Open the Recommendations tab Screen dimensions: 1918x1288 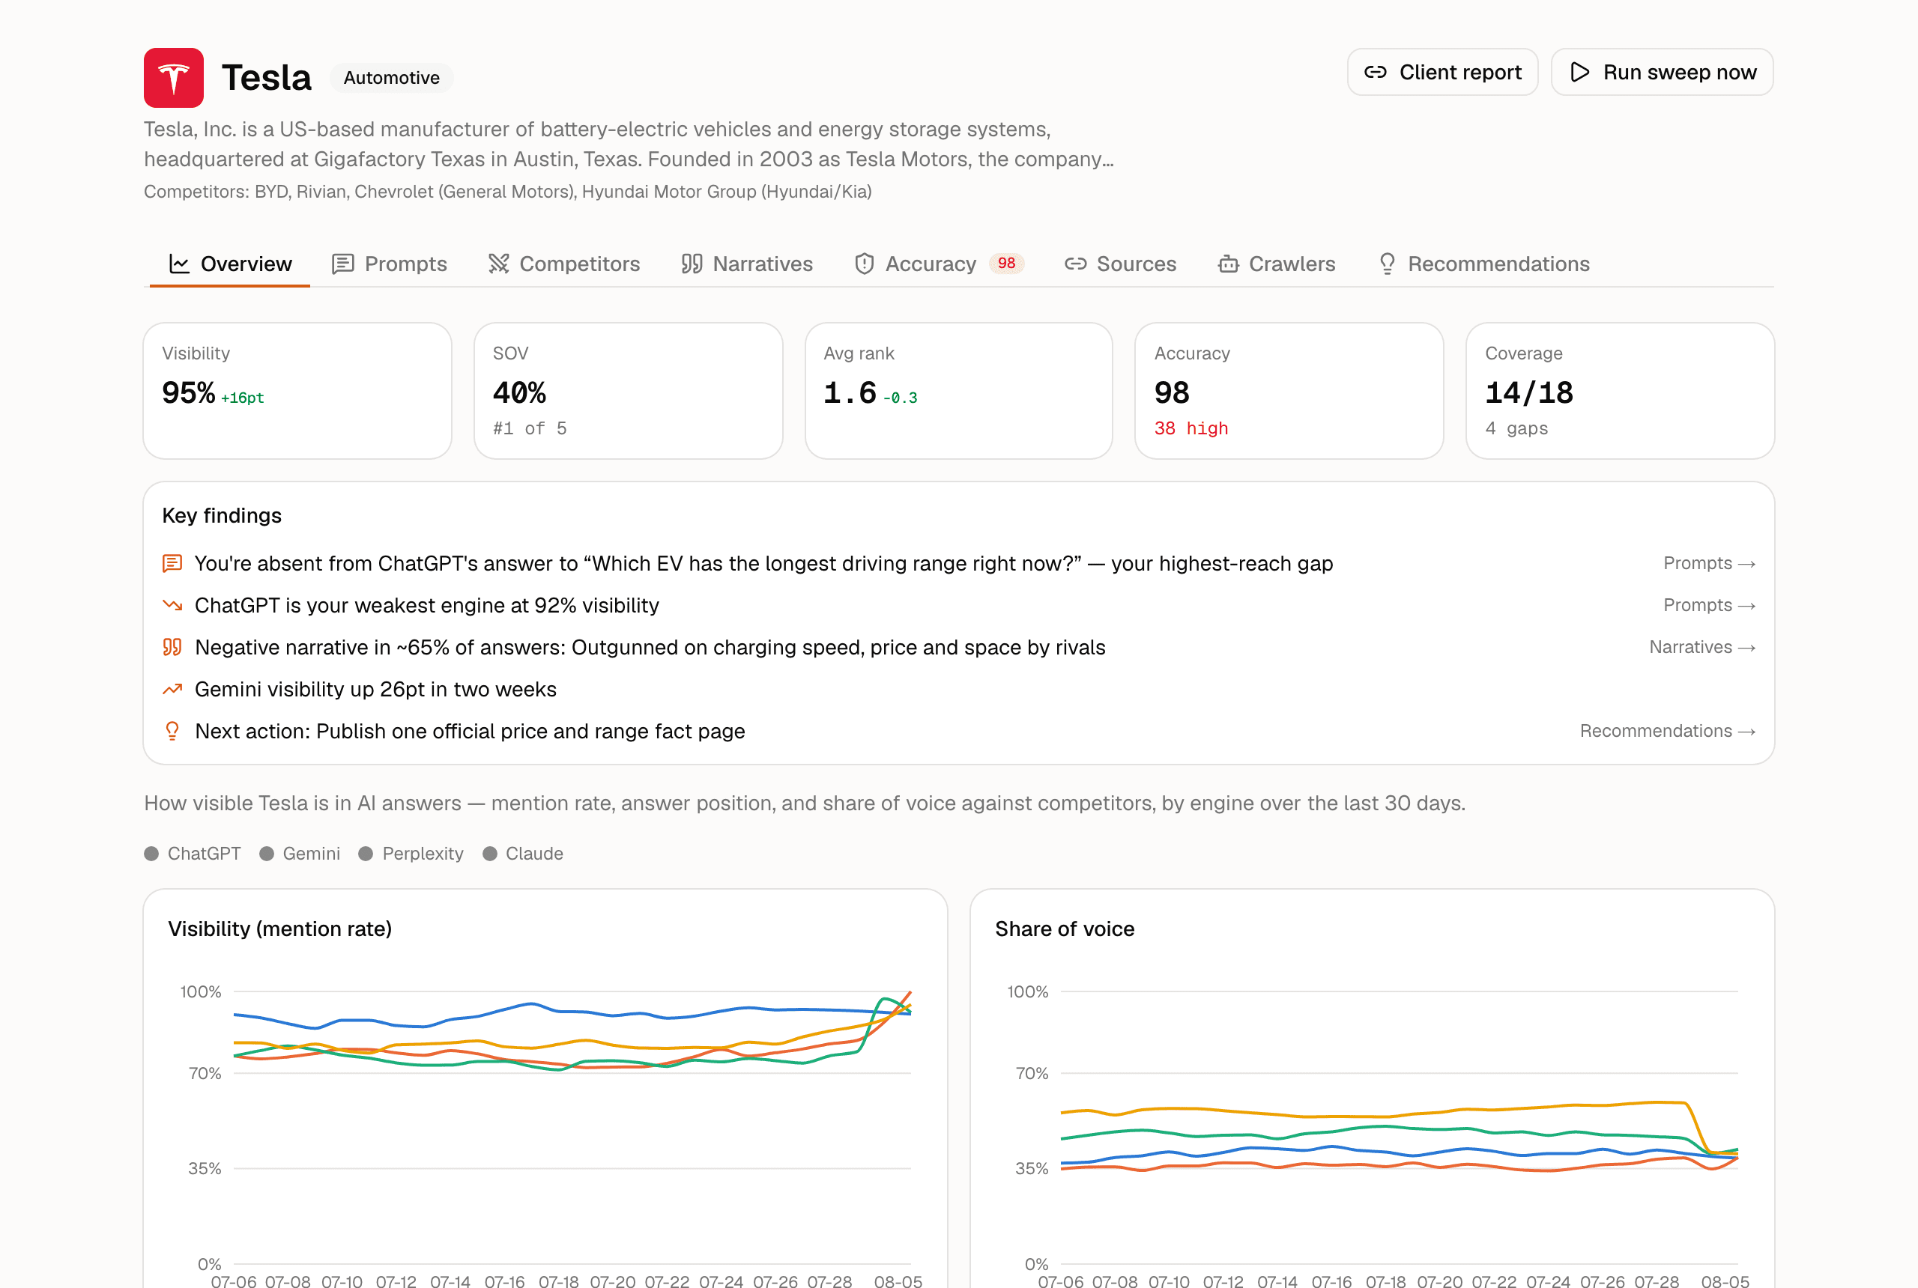click(x=1483, y=264)
